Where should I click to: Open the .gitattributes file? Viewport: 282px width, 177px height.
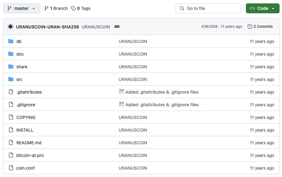[29, 92]
